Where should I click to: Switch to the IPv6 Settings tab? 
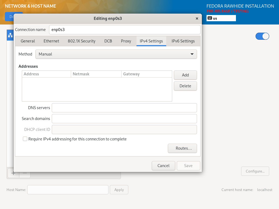coord(183,41)
